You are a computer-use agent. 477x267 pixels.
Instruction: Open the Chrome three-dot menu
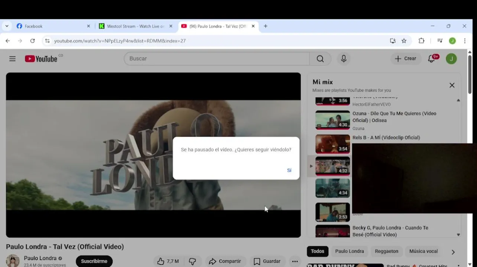465,41
